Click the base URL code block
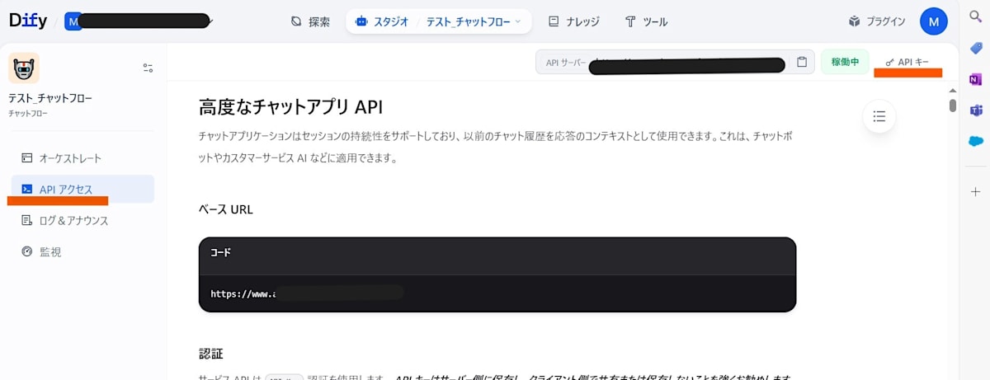Screen dimensions: 990x380 click(x=497, y=274)
